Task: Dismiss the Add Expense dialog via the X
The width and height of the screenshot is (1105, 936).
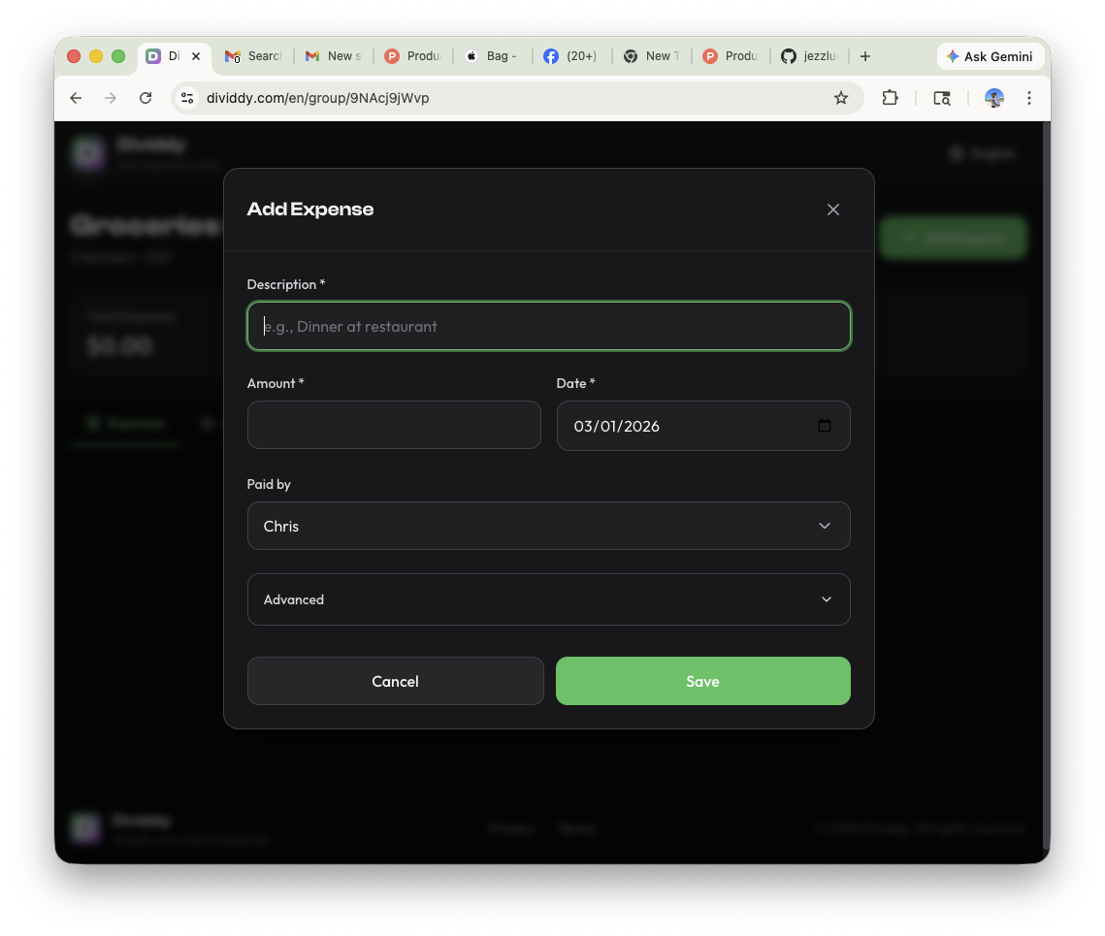Action: [832, 210]
